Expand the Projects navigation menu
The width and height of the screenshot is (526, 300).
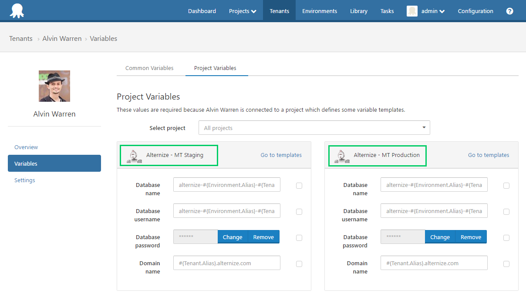click(242, 11)
